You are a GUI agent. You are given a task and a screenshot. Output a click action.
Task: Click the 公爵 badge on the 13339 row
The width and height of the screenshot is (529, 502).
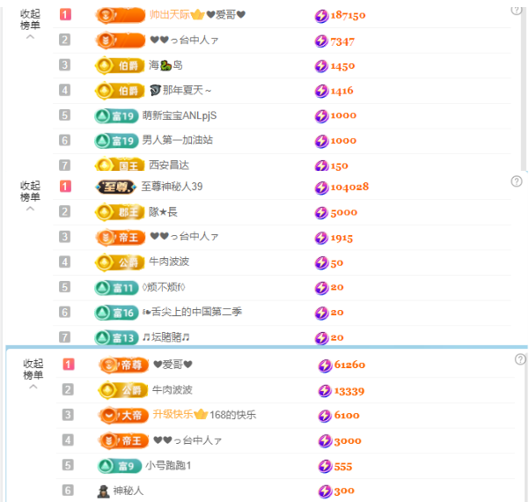click(123, 390)
